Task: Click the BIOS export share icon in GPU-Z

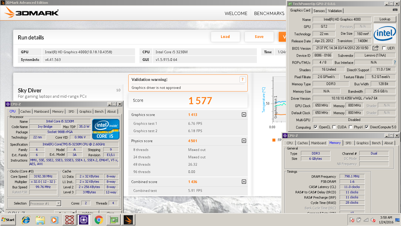Action: tap(376, 48)
